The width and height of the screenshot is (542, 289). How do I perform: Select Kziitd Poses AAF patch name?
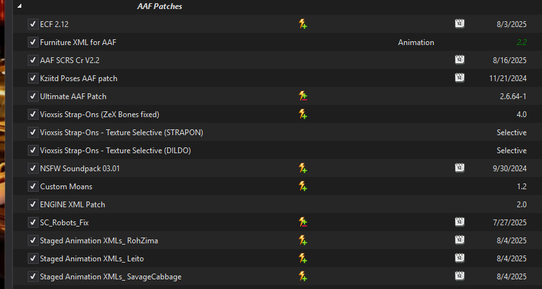coord(79,79)
